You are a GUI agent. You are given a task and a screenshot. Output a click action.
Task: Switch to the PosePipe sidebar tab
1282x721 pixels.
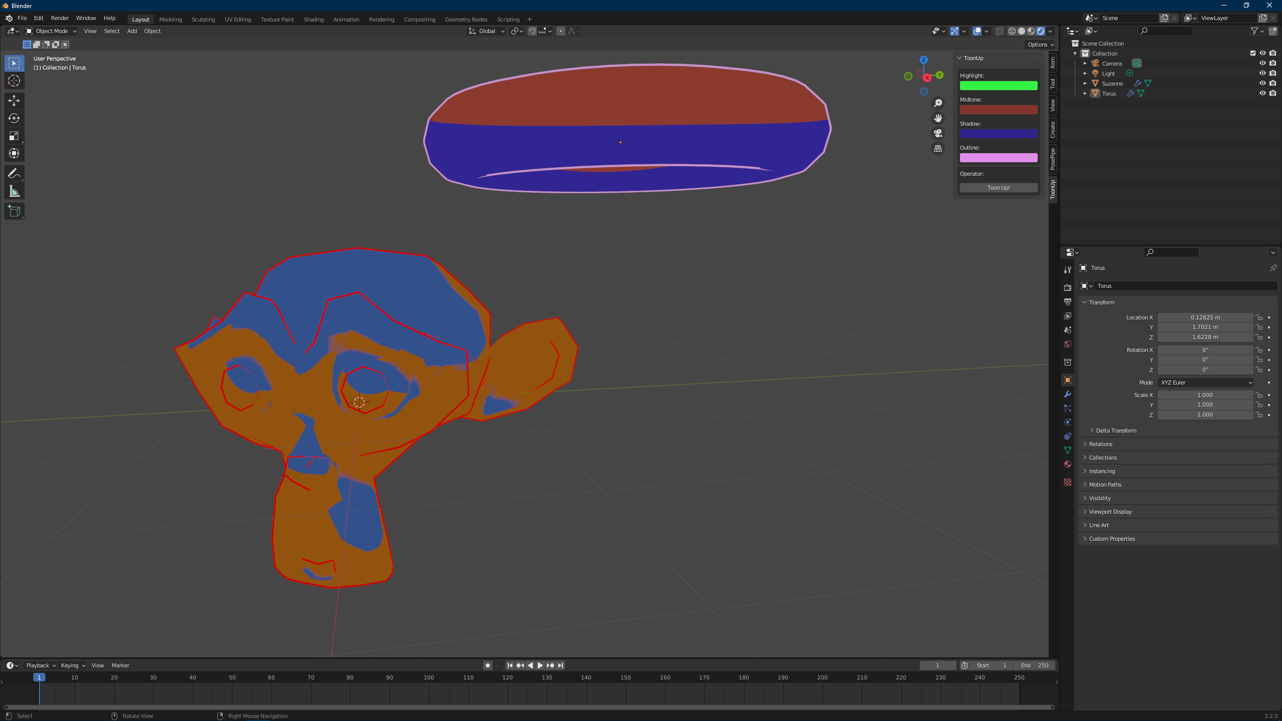(1053, 159)
